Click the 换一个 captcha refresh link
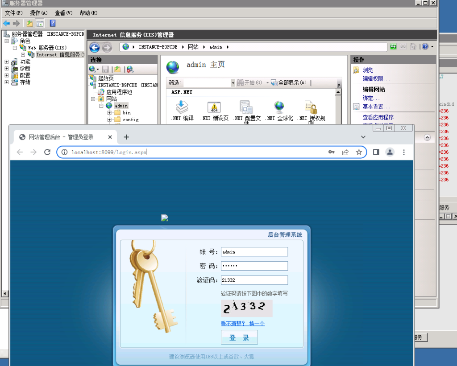The image size is (457, 366). click(257, 324)
